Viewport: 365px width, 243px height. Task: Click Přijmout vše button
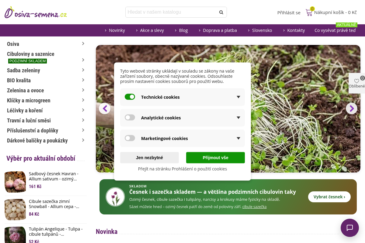click(x=215, y=158)
